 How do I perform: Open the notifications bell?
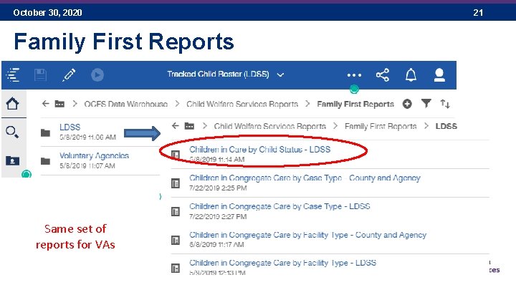(411, 75)
